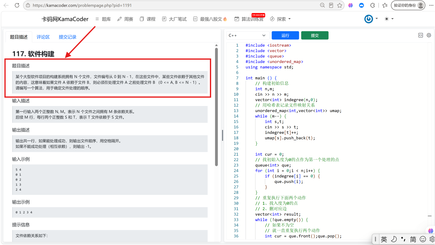
Task: Click the zoom-out magnifier in address bar
Action: coord(323,5)
